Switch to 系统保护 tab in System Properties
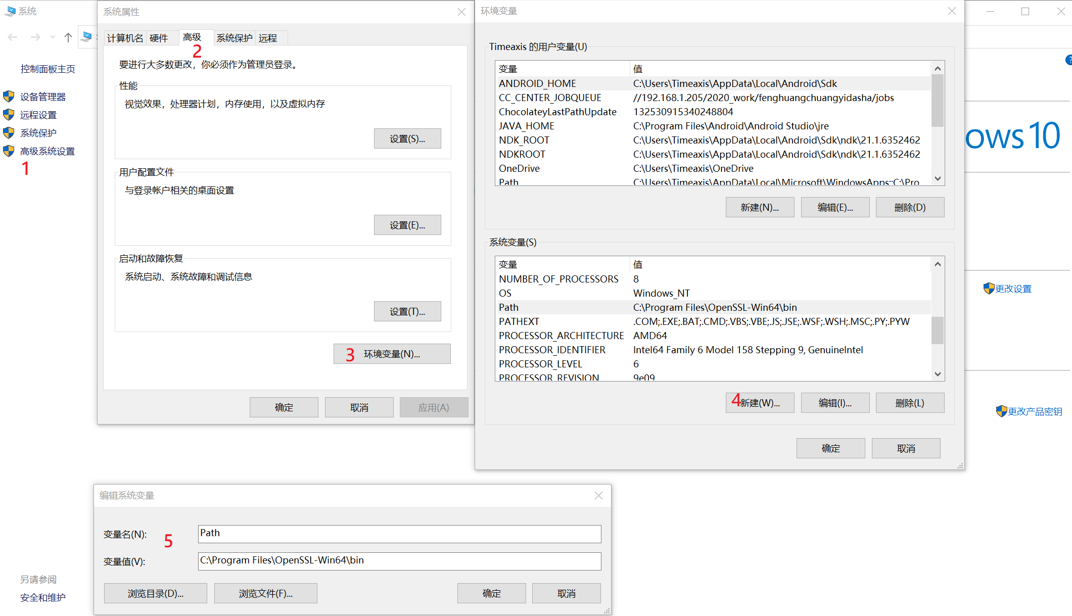Viewport: 1072px width, 616px height. tap(235, 38)
